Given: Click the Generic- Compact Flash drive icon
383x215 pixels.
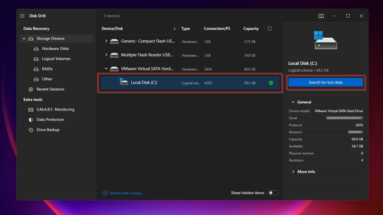Looking at the screenshot, I should (114, 41).
